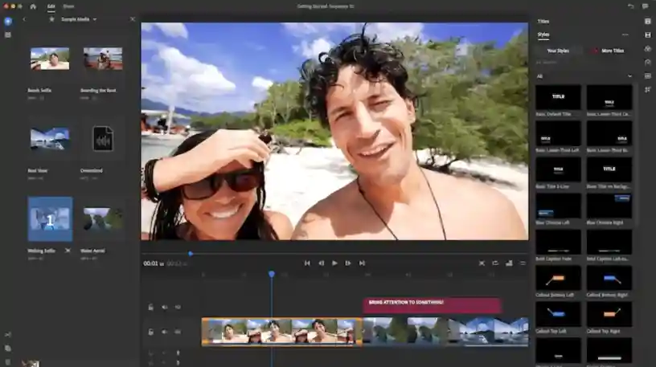Viewport: 656px width, 367px height.
Task: Switch to the Share tab
Action: (68, 6)
